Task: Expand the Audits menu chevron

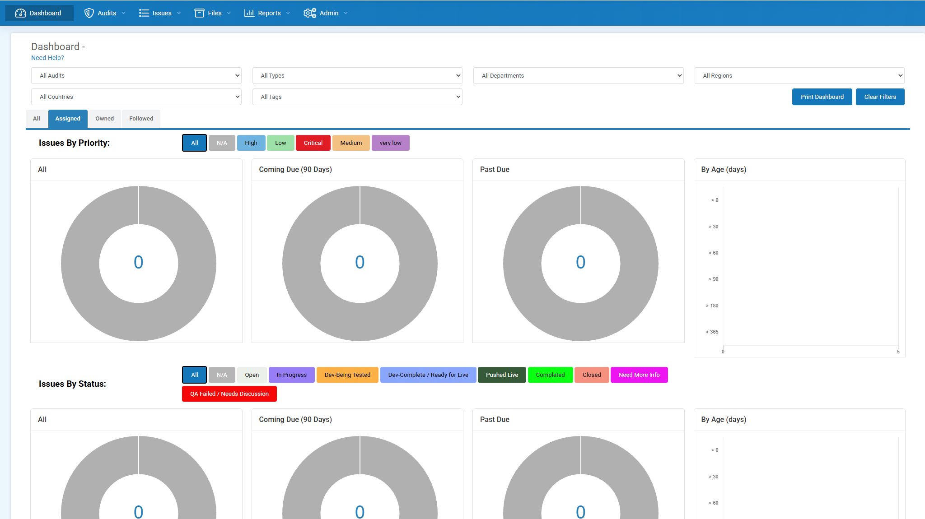Action: [123, 13]
